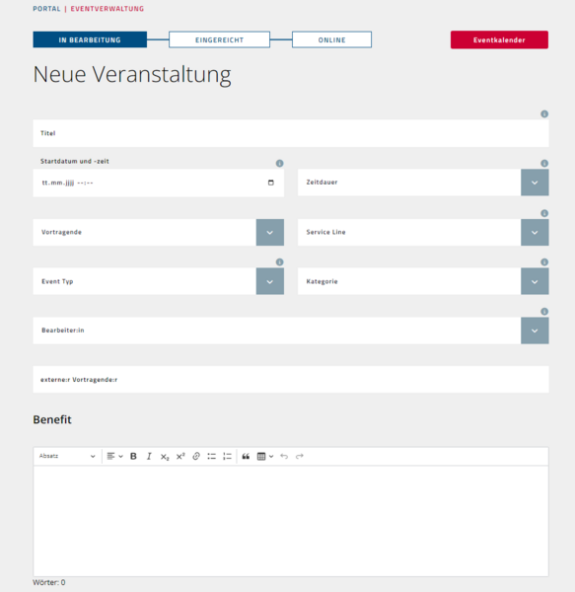This screenshot has height=592, width=575.
Task: Apply subscript formatting
Action: (x=165, y=456)
